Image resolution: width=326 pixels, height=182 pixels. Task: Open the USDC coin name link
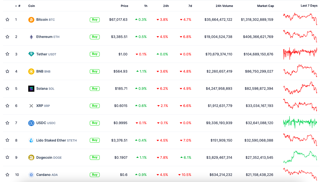46,123
